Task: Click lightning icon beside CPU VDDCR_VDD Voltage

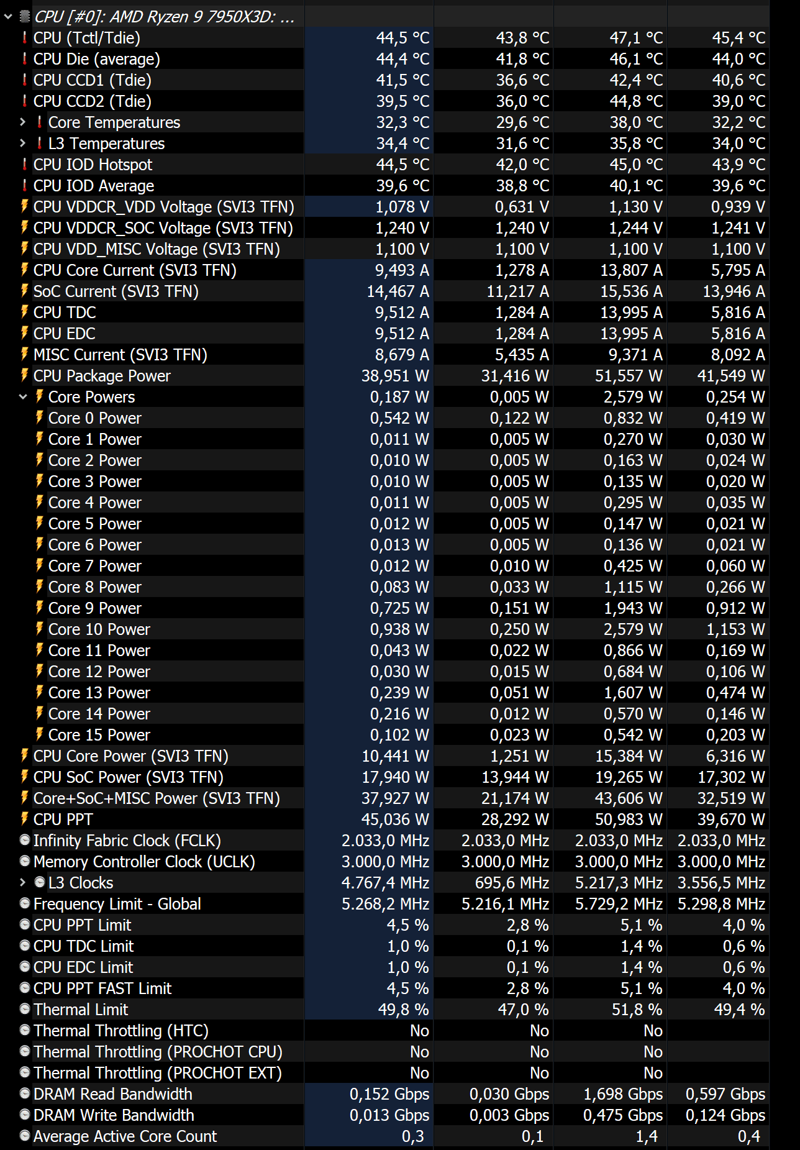Action: coord(25,206)
